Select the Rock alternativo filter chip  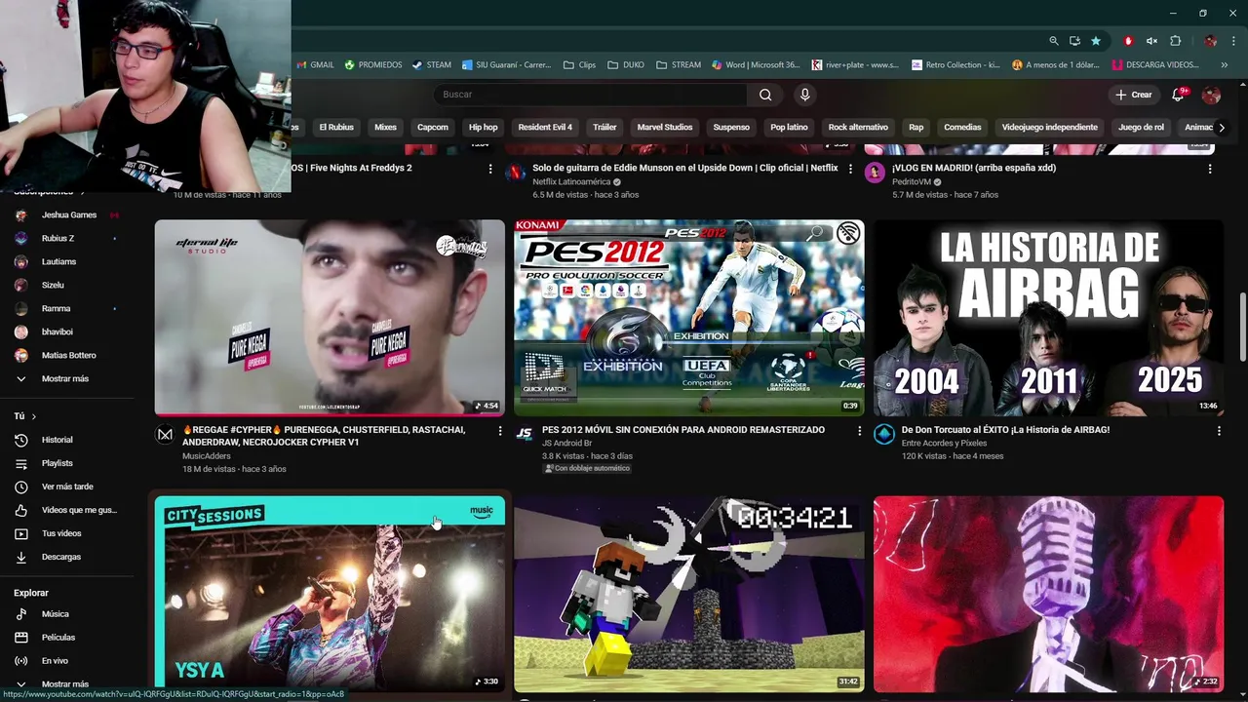(858, 128)
